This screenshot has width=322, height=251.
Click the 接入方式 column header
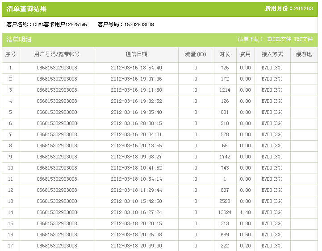272,54
